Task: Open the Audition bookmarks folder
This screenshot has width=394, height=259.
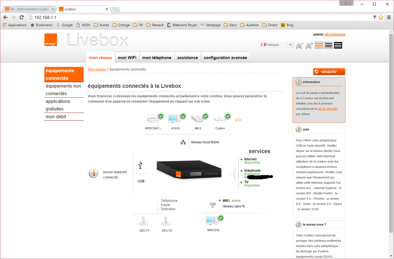Action: coord(250,25)
